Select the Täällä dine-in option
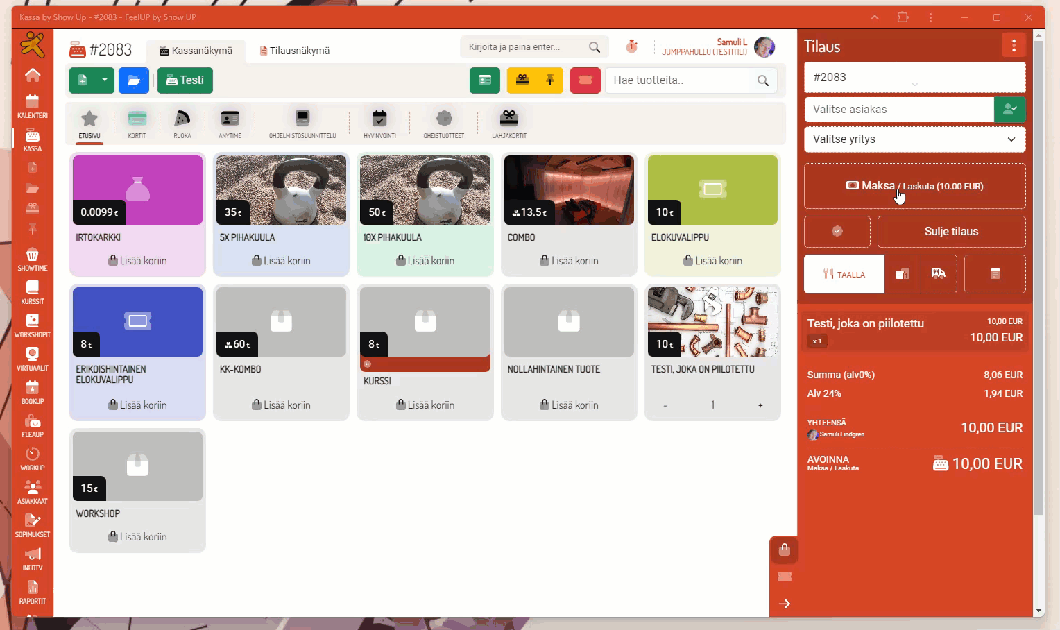The height and width of the screenshot is (630, 1060). click(x=844, y=274)
